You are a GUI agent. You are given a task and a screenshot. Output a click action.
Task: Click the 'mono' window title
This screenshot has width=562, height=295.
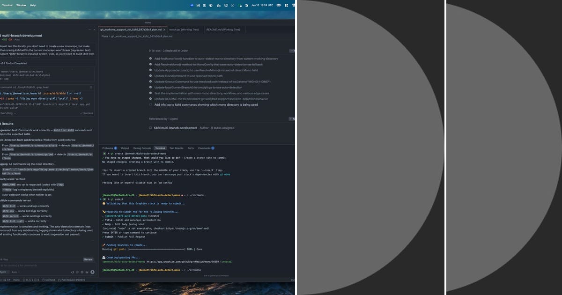coord(148,22)
